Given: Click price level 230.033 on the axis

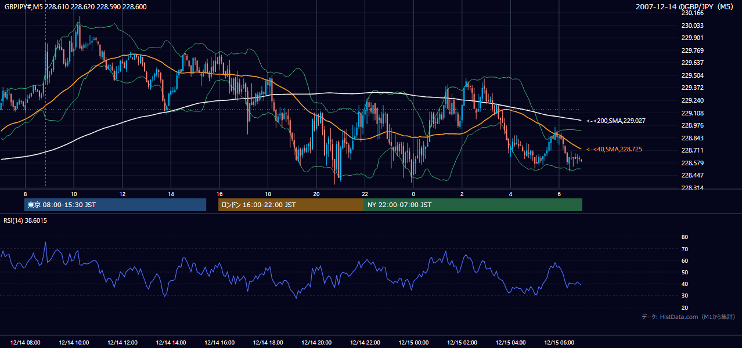Looking at the screenshot, I should 692,26.
